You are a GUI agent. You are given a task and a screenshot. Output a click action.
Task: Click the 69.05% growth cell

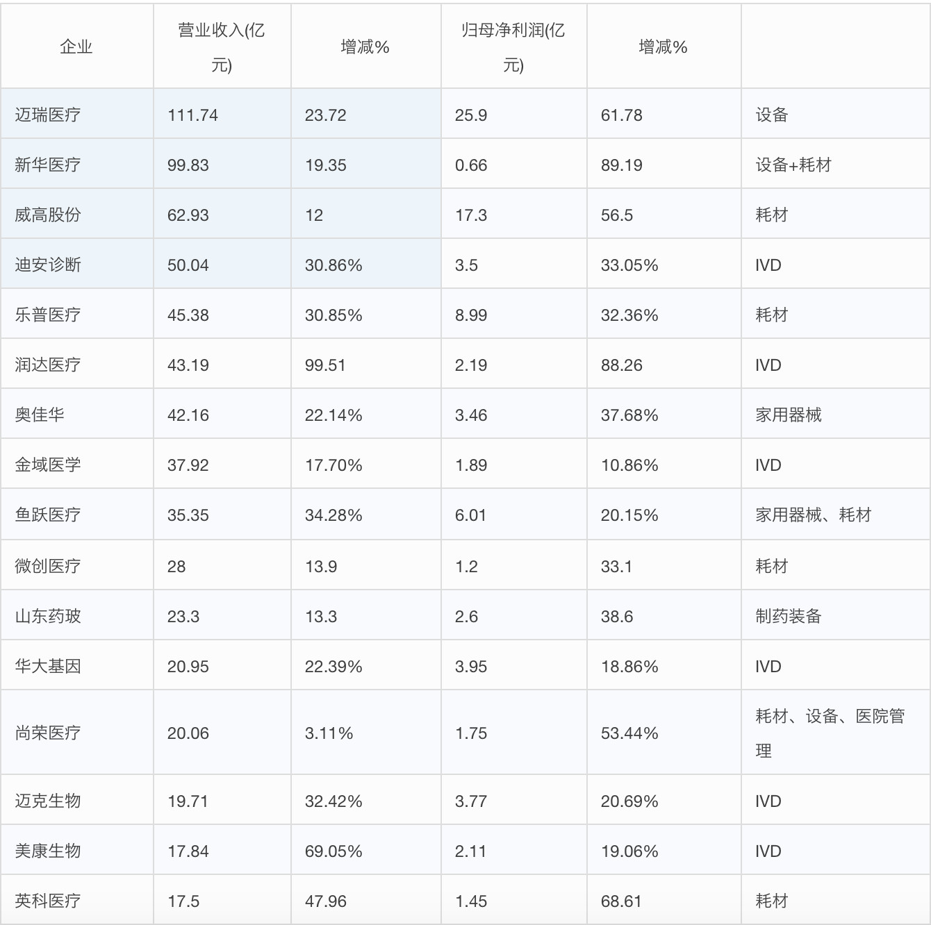click(x=366, y=850)
